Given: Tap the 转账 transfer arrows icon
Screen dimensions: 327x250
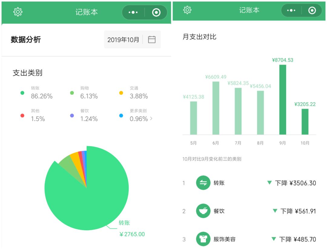Looking at the screenshot, I should (203, 183).
